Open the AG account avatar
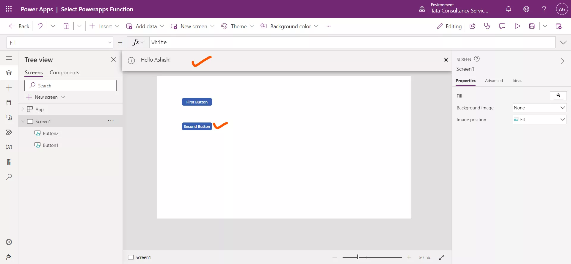571x264 pixels. 562,9
